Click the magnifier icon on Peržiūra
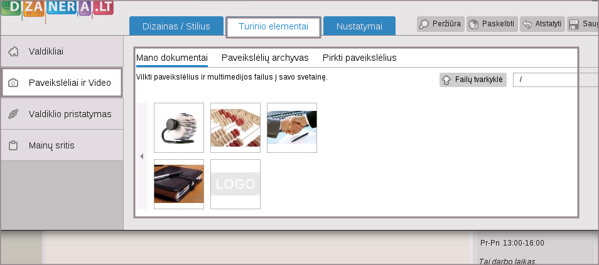This screenshot has height=265, width=599. point(425,24)
